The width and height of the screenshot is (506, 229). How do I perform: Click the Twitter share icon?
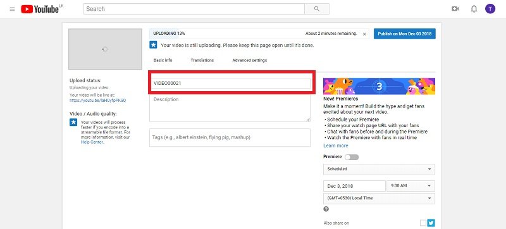tap(431, 223)
